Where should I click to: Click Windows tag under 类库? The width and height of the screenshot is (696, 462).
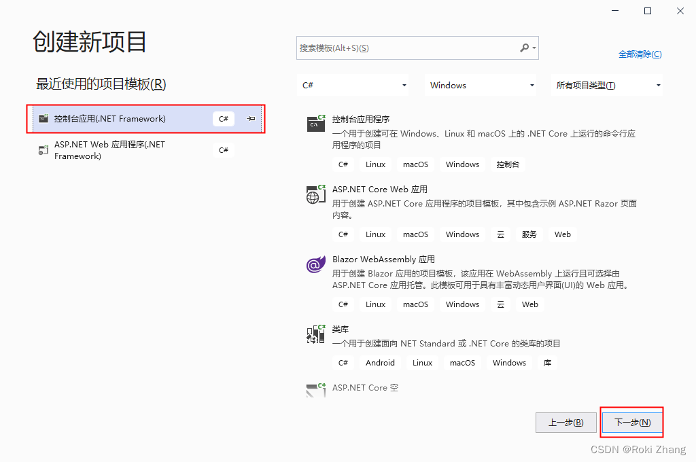(509, 363)
